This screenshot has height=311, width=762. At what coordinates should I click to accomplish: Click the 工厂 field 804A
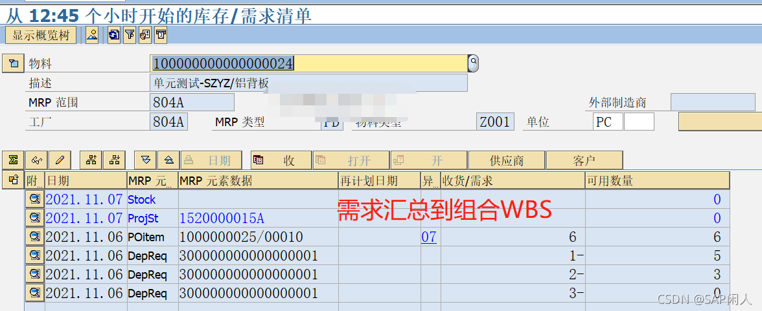168,122
